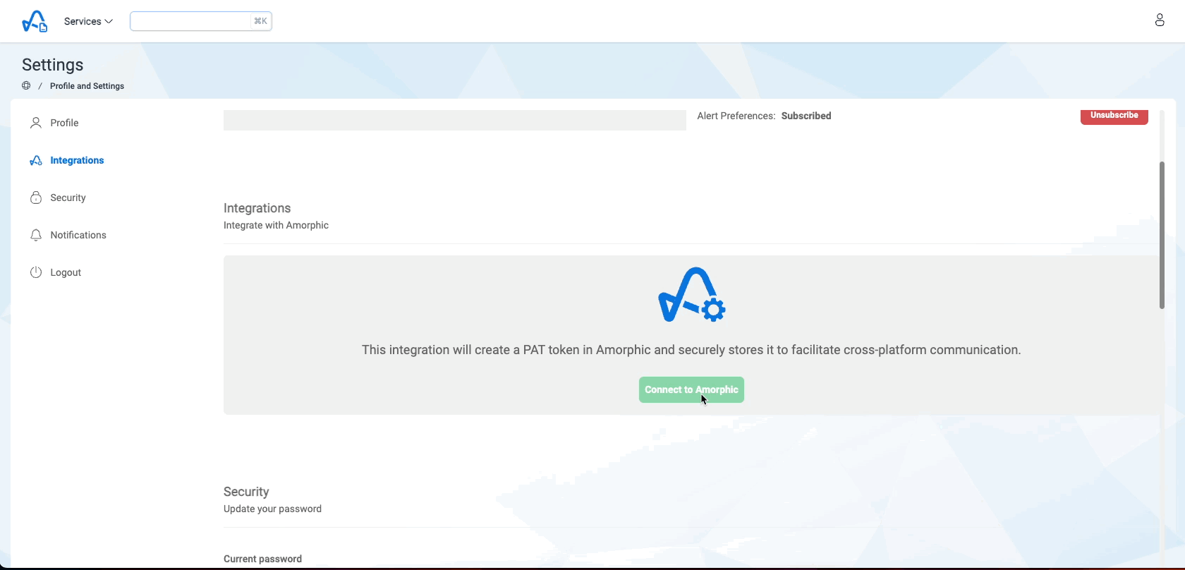The width and height of the screenshot is (1185, 570).
Task: Click the Connect to Amorphic button
Action: coord(691,389)
